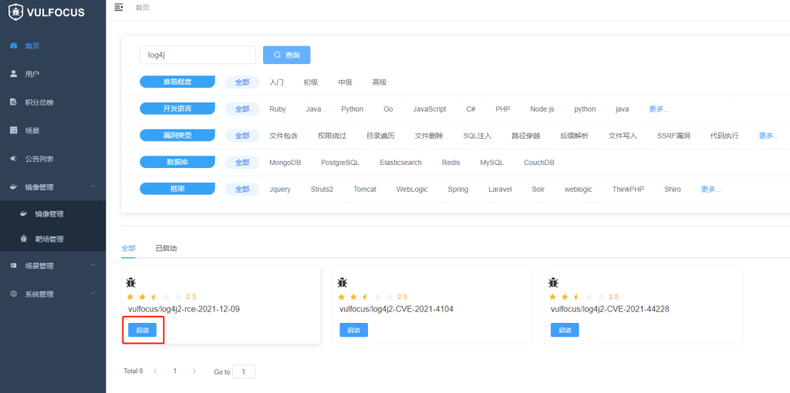
Task: Filter database by Redis
Action: (451, 163)
